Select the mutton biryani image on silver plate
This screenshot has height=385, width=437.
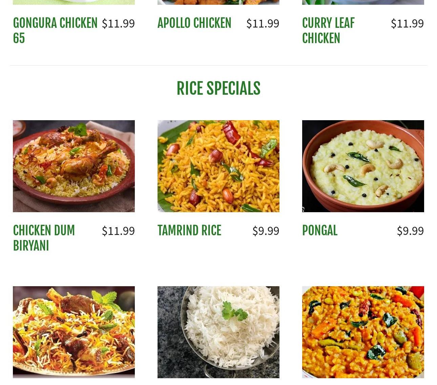[74, 332]
